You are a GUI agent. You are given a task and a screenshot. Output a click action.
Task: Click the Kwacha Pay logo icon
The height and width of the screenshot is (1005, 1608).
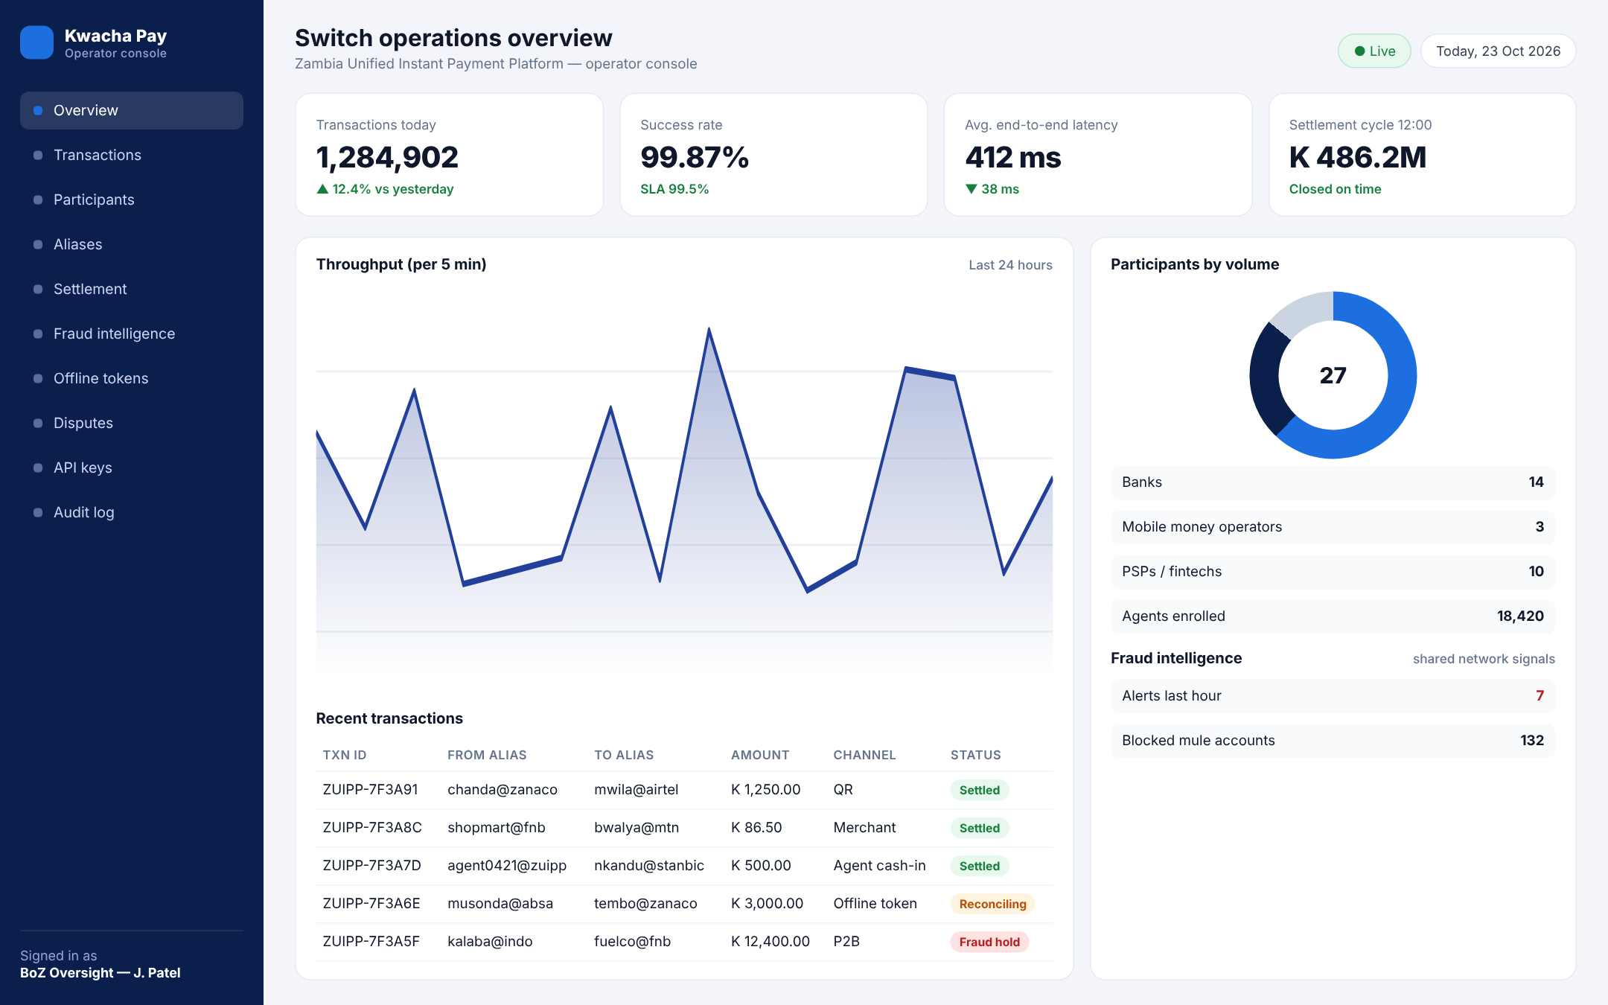(36, 42)
